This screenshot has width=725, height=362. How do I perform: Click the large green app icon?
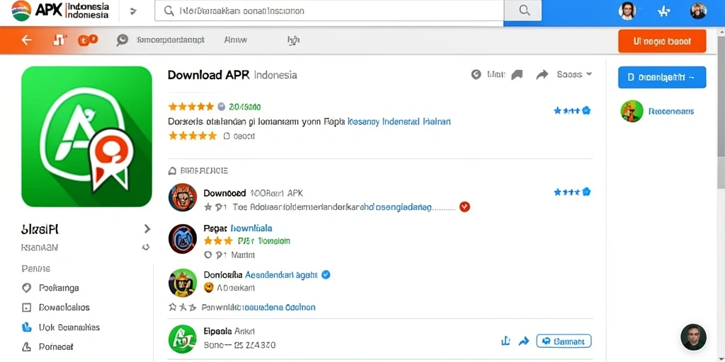[86, 136]
